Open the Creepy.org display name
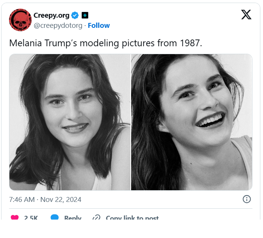Screen dimensions: 263x238 tap(51, 15)
